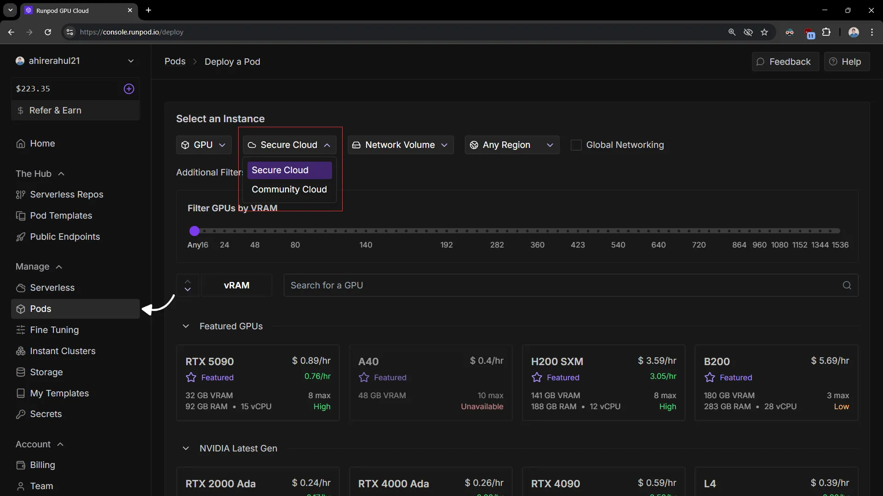Open the Network Volume dropdown
Viewport: 883px width, 496px height.
coord(401,145)
